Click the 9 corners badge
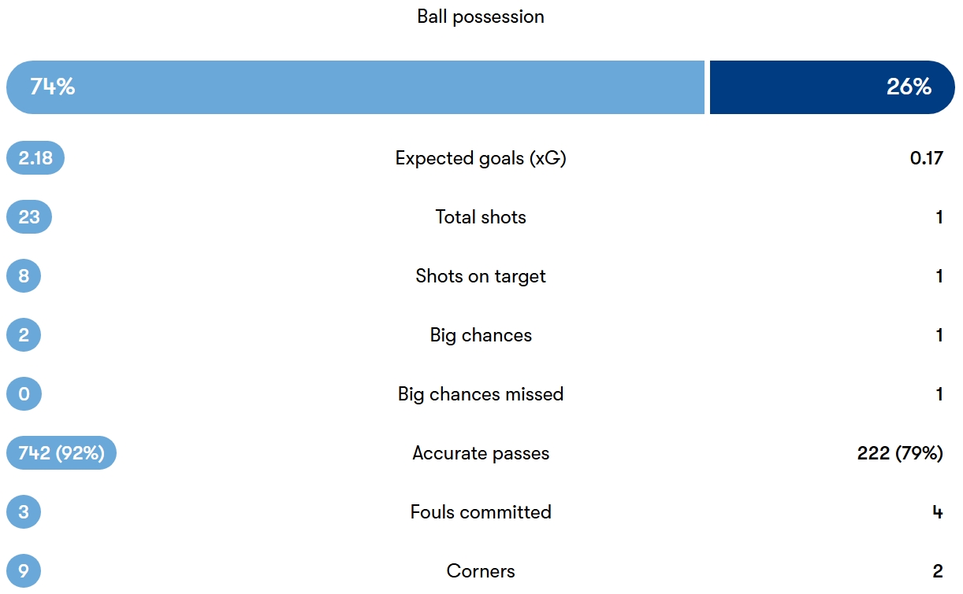The image size is (963, 594). point(24,571)
